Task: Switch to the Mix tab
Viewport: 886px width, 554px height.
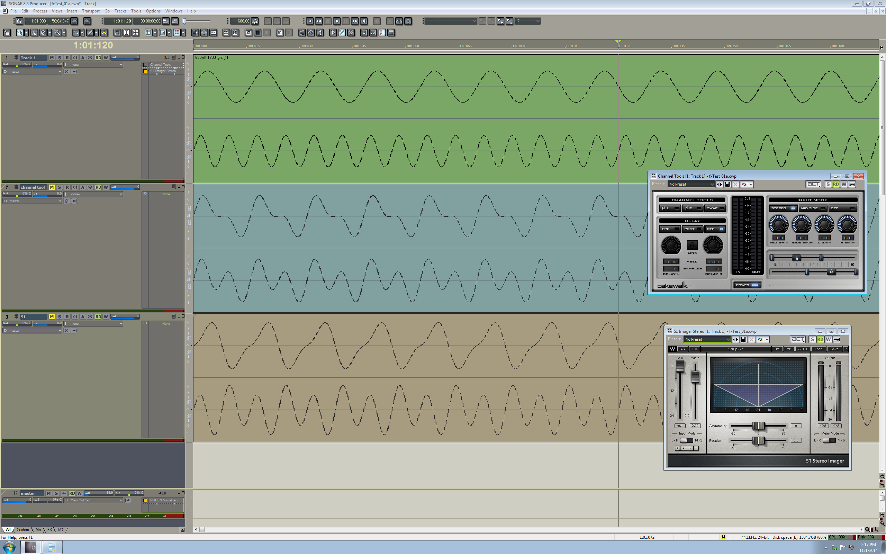Action: pyautogui.click(x=38, y=530)
